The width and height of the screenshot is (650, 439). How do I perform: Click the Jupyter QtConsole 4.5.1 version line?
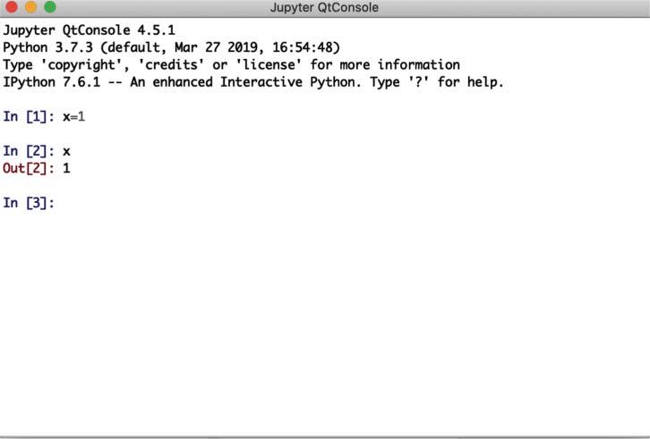tap(90, 30)
